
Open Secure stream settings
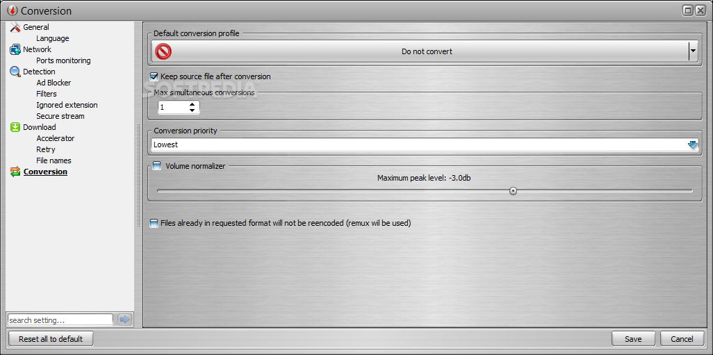[x=60, y=116]
